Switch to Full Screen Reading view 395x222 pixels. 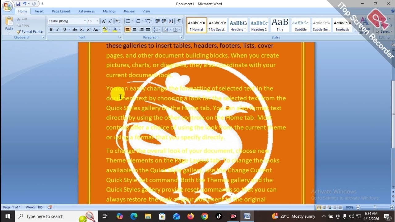point(324,207)
